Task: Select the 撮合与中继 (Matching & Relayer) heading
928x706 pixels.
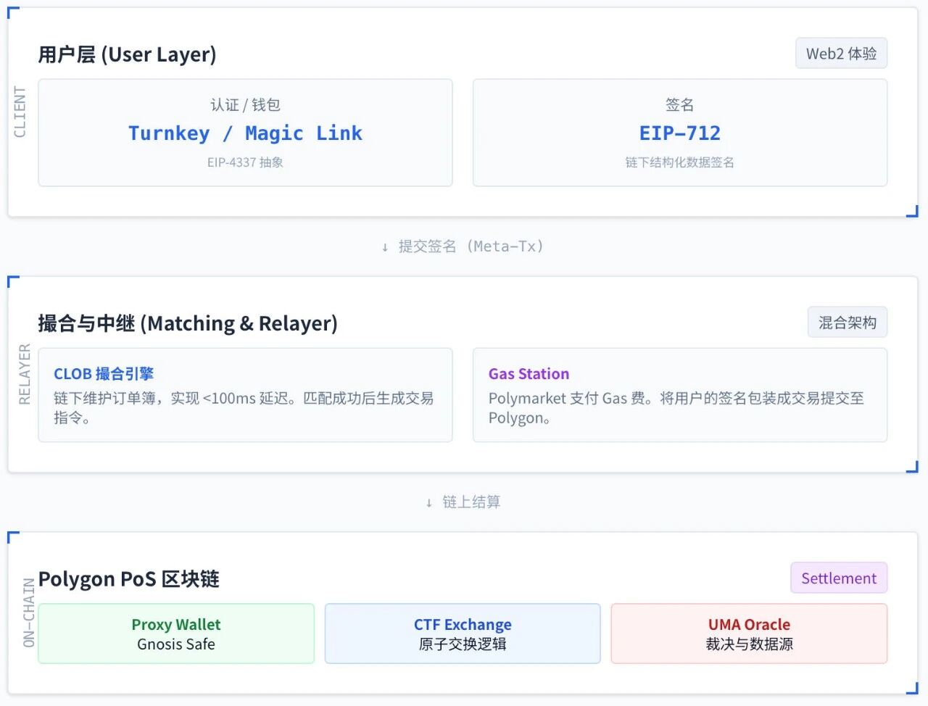Action: click(x=188, y=323)
